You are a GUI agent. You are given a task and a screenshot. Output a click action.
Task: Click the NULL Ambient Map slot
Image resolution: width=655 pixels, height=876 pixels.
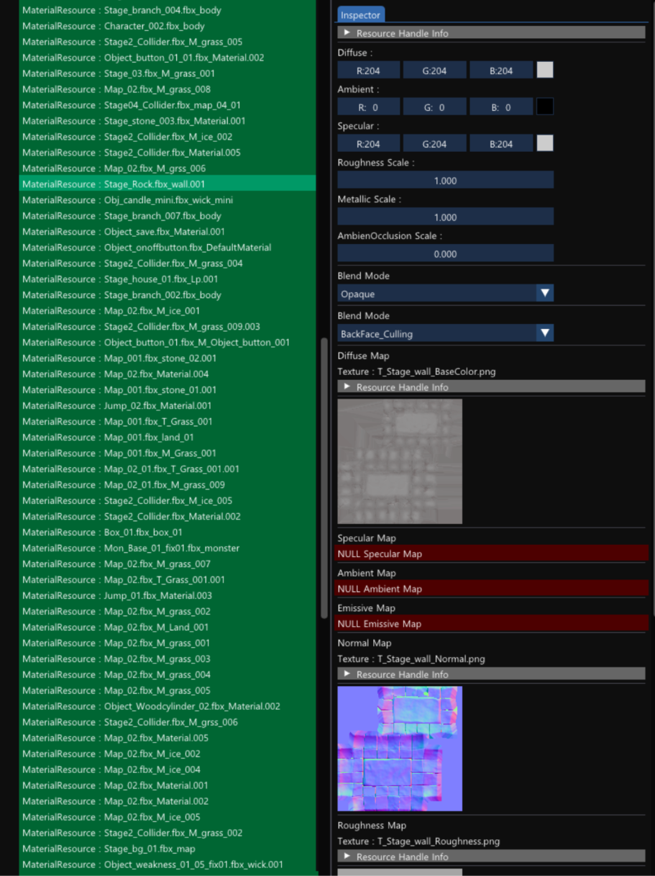[493, 589]
